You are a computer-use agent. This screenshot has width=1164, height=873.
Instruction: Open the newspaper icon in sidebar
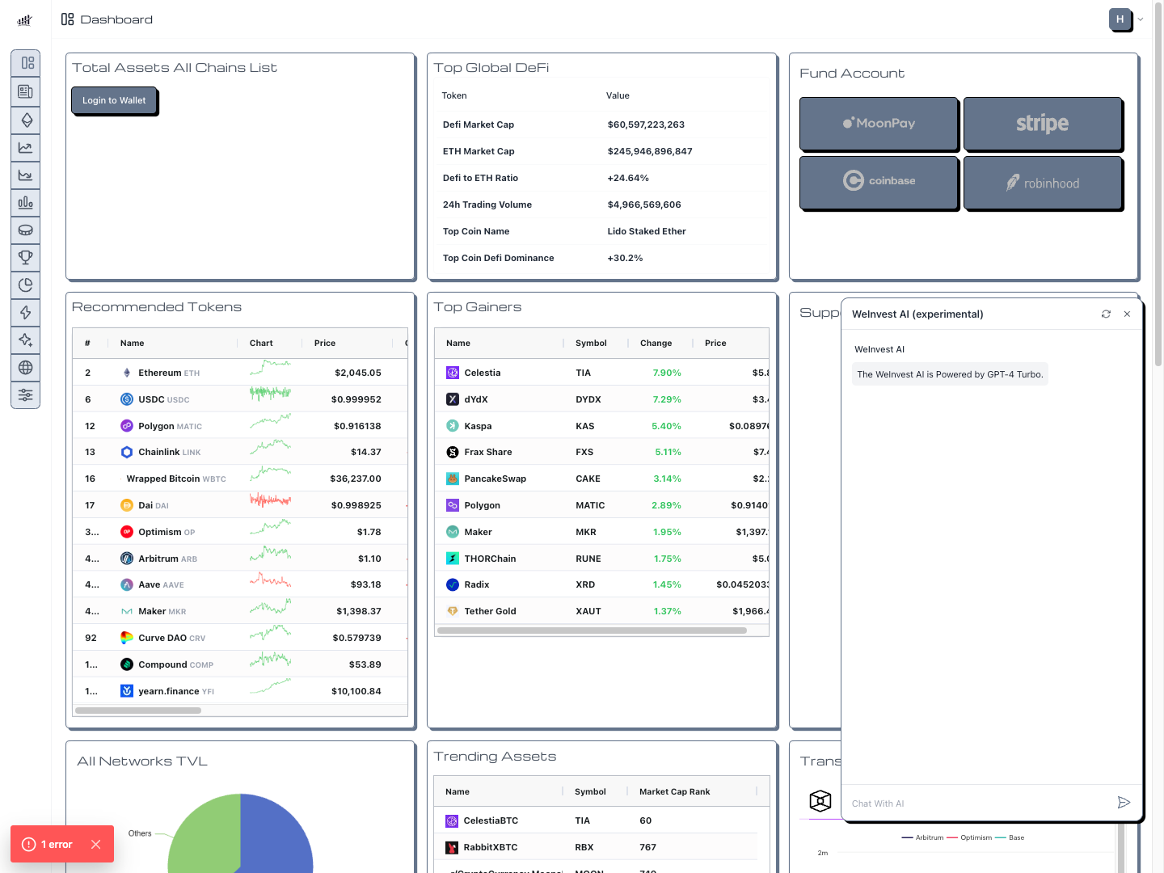point(26,91)
